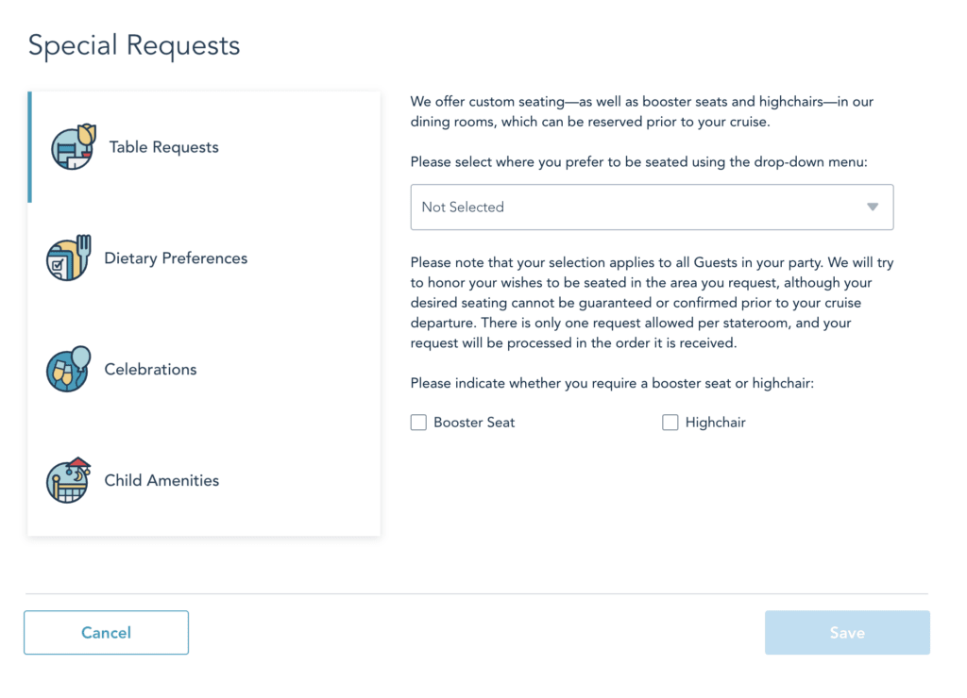
Task: Click the booster seat or highchair prompt text
Action: (612, 383)
